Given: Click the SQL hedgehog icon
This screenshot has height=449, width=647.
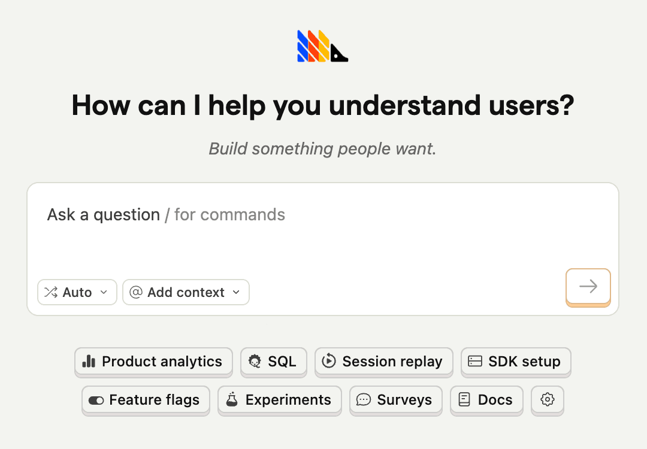Looking at the screenshot, I should tap(255, 361).
